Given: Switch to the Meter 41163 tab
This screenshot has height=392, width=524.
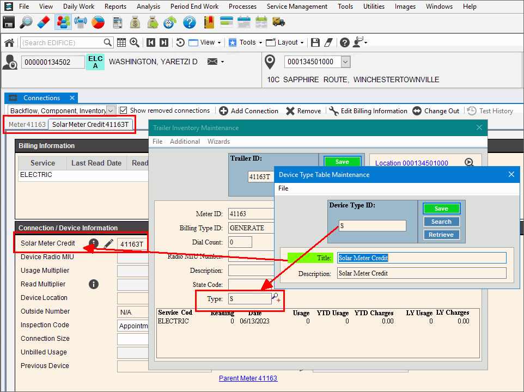Looking at the screenshot, I should pos(27,125).
